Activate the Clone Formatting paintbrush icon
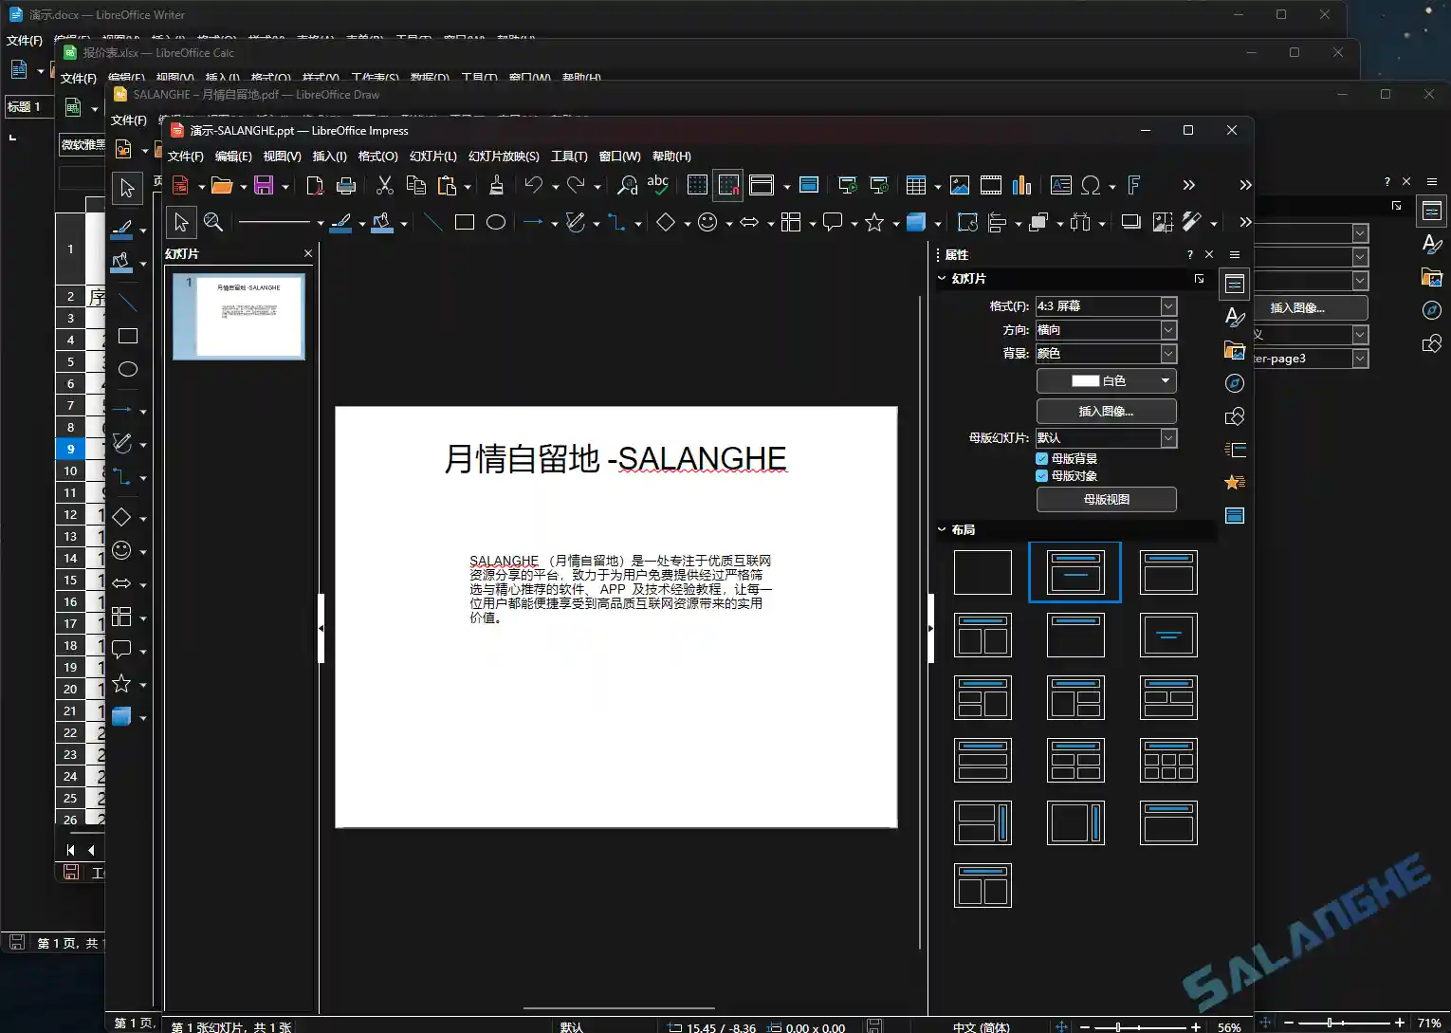Viewport: 1451px width, 1033px height. pos(495,185)
